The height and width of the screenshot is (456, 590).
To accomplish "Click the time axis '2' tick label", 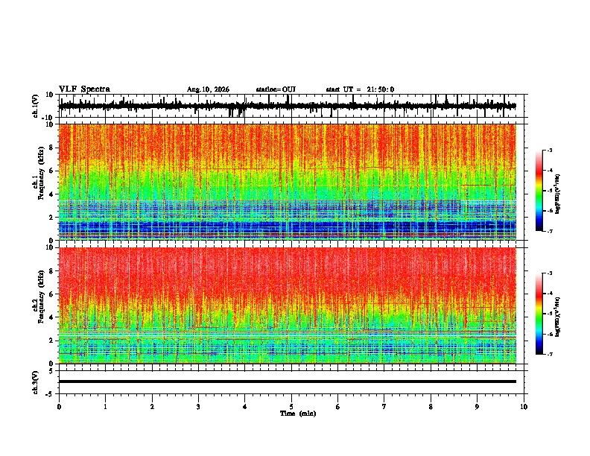I will point(152,407).
